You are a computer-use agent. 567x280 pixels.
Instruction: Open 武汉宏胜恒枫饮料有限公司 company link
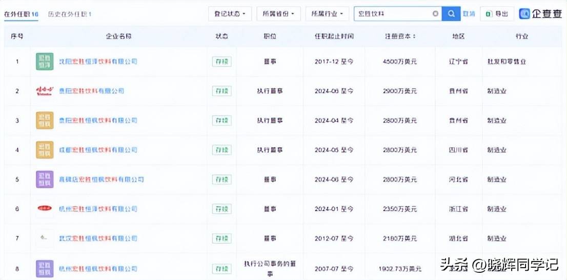[x=98, y=238]
